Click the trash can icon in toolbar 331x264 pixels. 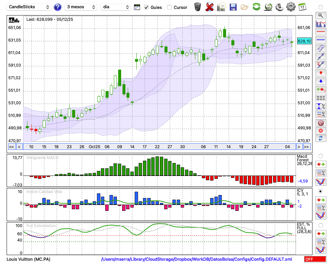click(x=198, y=7)
